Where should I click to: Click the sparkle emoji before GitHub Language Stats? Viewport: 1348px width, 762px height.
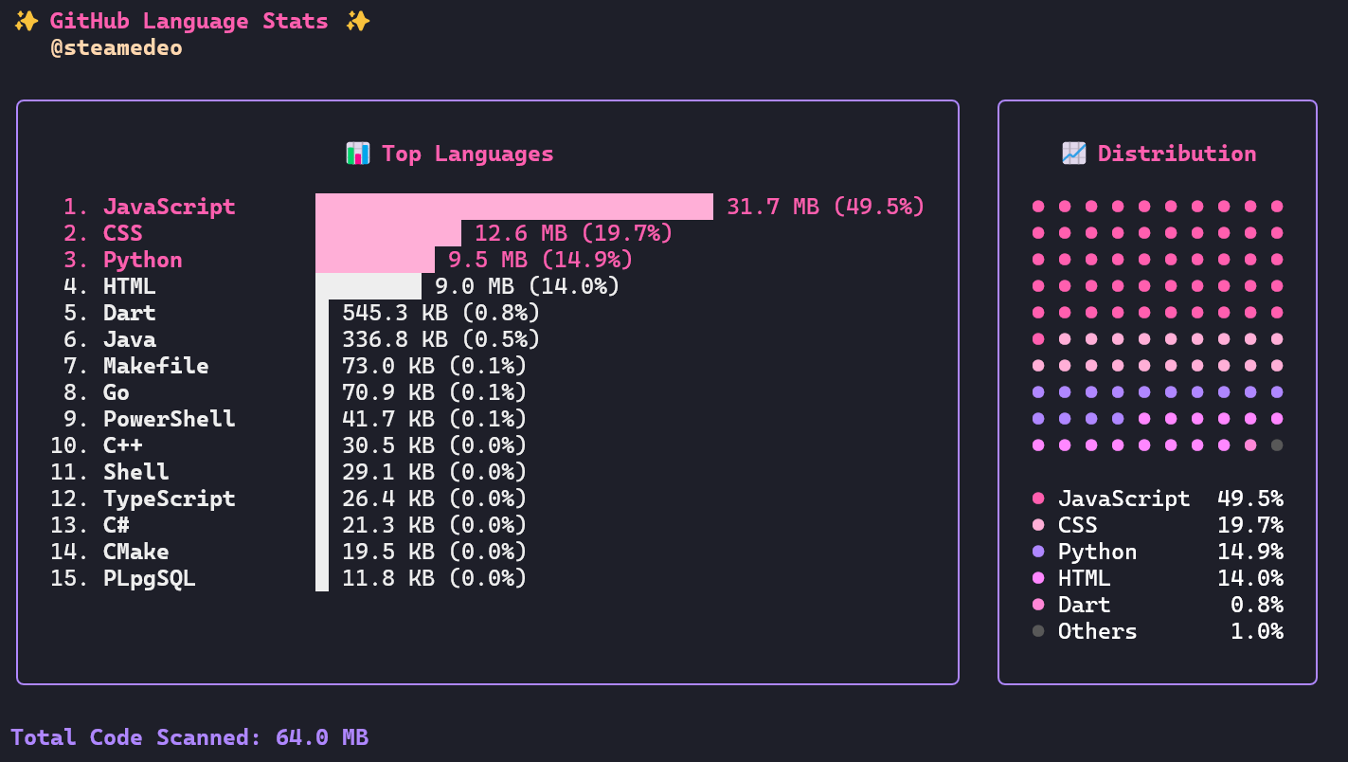point(26,21)
